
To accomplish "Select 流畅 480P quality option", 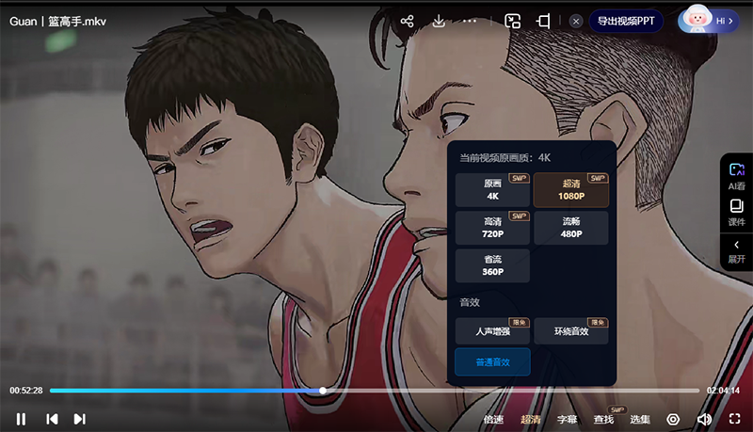I will click(x=571, y=228).
